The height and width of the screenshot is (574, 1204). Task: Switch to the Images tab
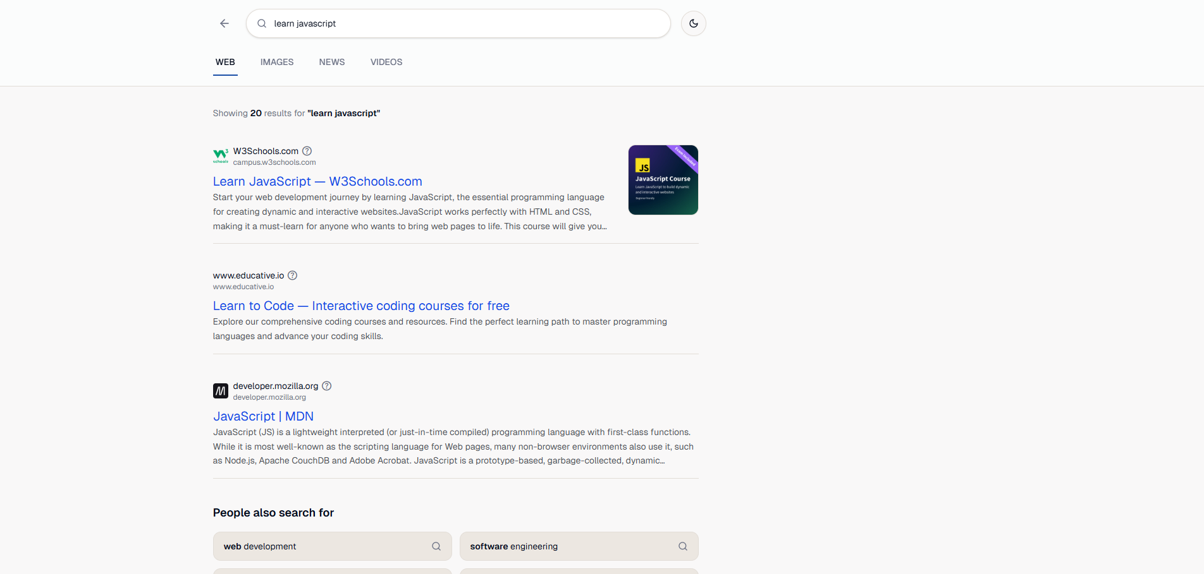[x=277, y=62]
